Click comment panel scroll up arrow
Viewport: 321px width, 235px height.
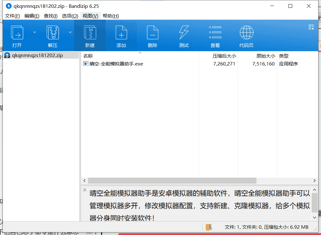(x=315, y=190)
